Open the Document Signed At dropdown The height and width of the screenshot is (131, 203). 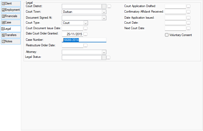(104, 18)
